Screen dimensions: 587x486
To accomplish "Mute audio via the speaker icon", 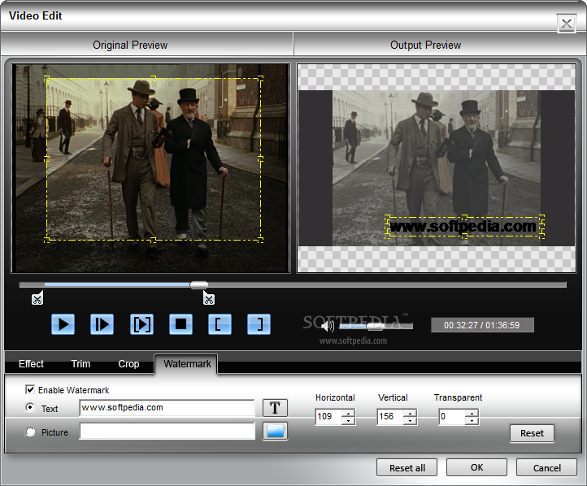I will 328,326.
